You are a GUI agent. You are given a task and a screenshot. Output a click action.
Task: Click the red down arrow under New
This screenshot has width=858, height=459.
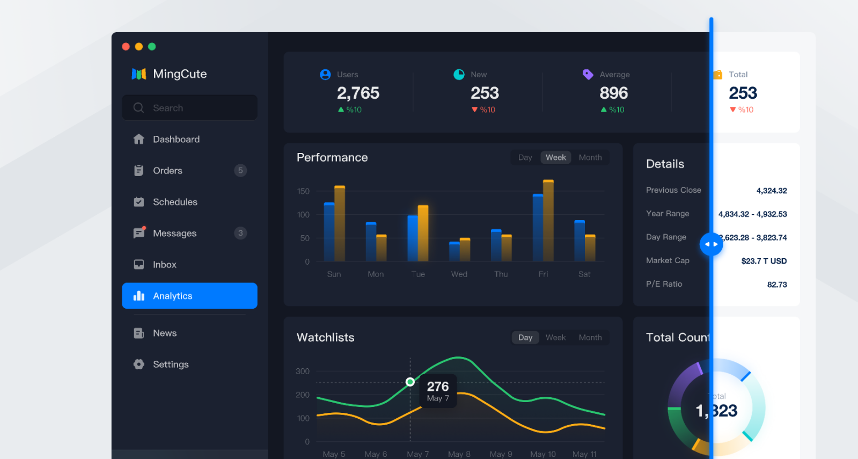[474, 110]
